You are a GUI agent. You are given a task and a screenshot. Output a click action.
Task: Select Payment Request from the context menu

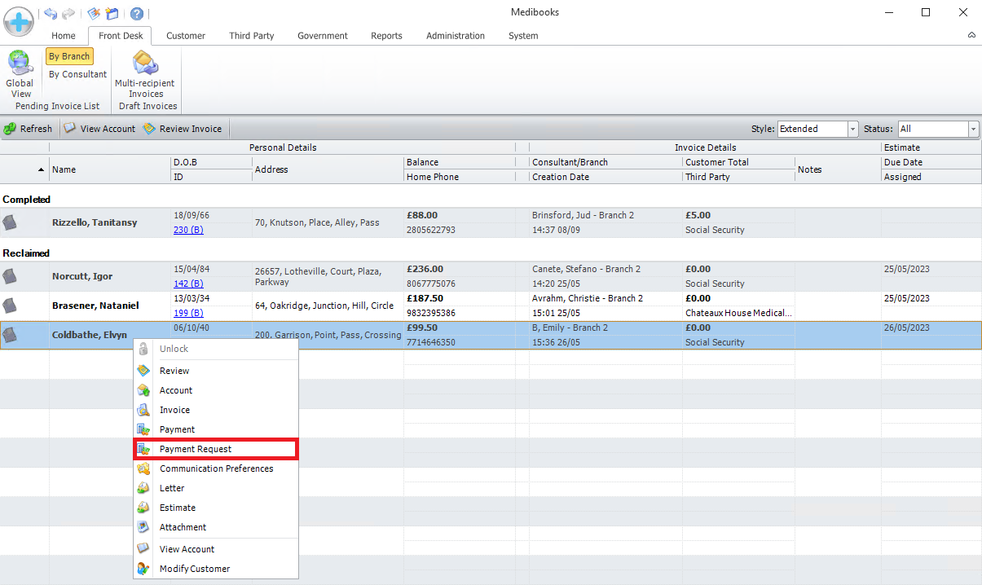(x=196, y=449)
